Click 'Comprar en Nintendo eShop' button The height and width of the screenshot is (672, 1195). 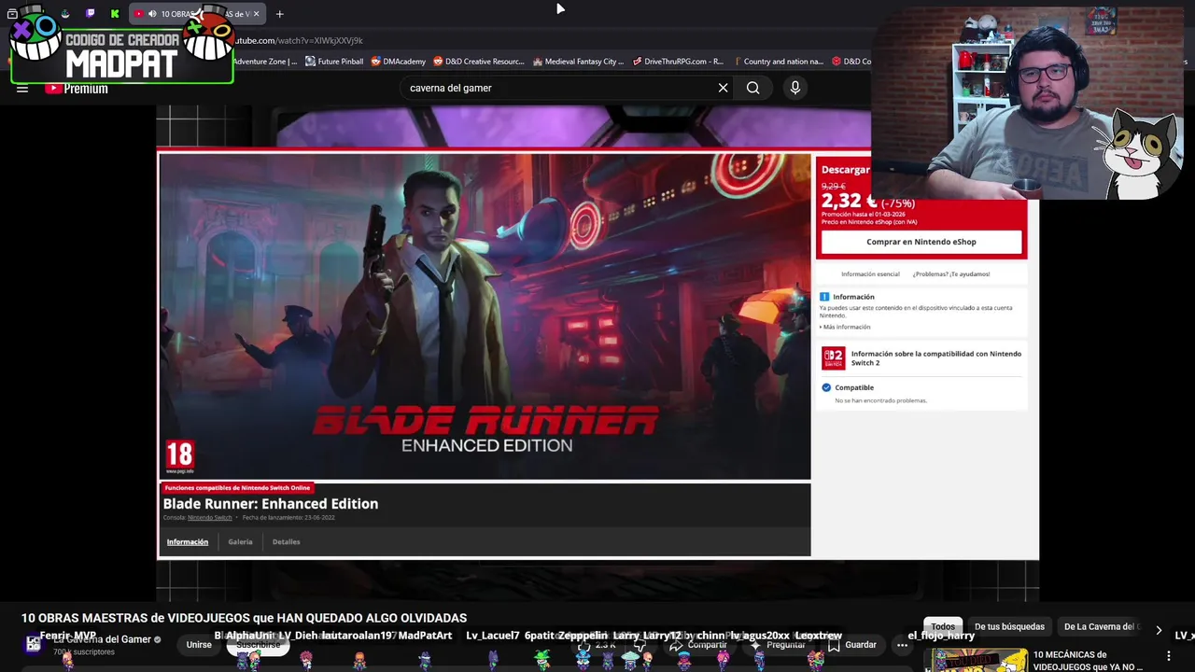click(x=921, y=242)
